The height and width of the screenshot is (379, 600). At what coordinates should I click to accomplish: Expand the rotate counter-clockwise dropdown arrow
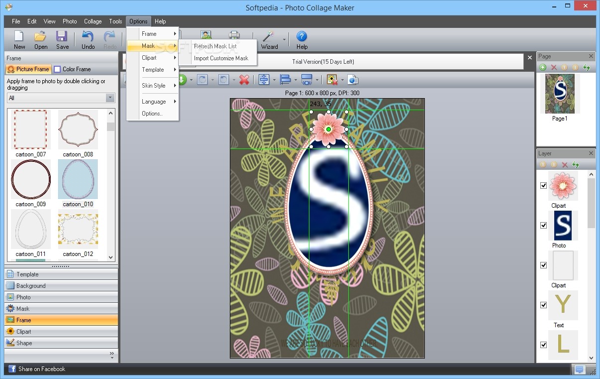(234, 80)
